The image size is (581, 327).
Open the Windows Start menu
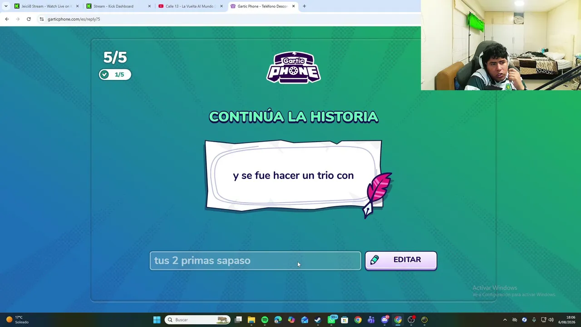coord(157,320)
